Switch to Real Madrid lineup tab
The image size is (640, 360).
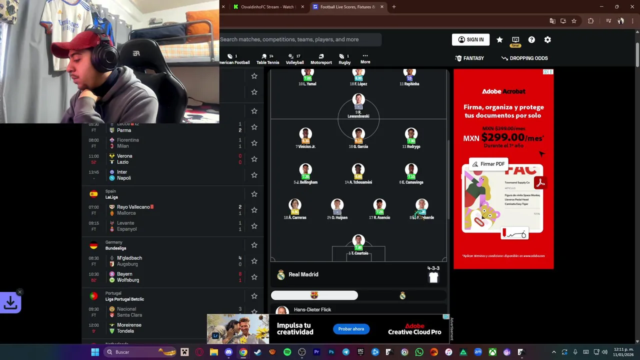pos(402,295)
